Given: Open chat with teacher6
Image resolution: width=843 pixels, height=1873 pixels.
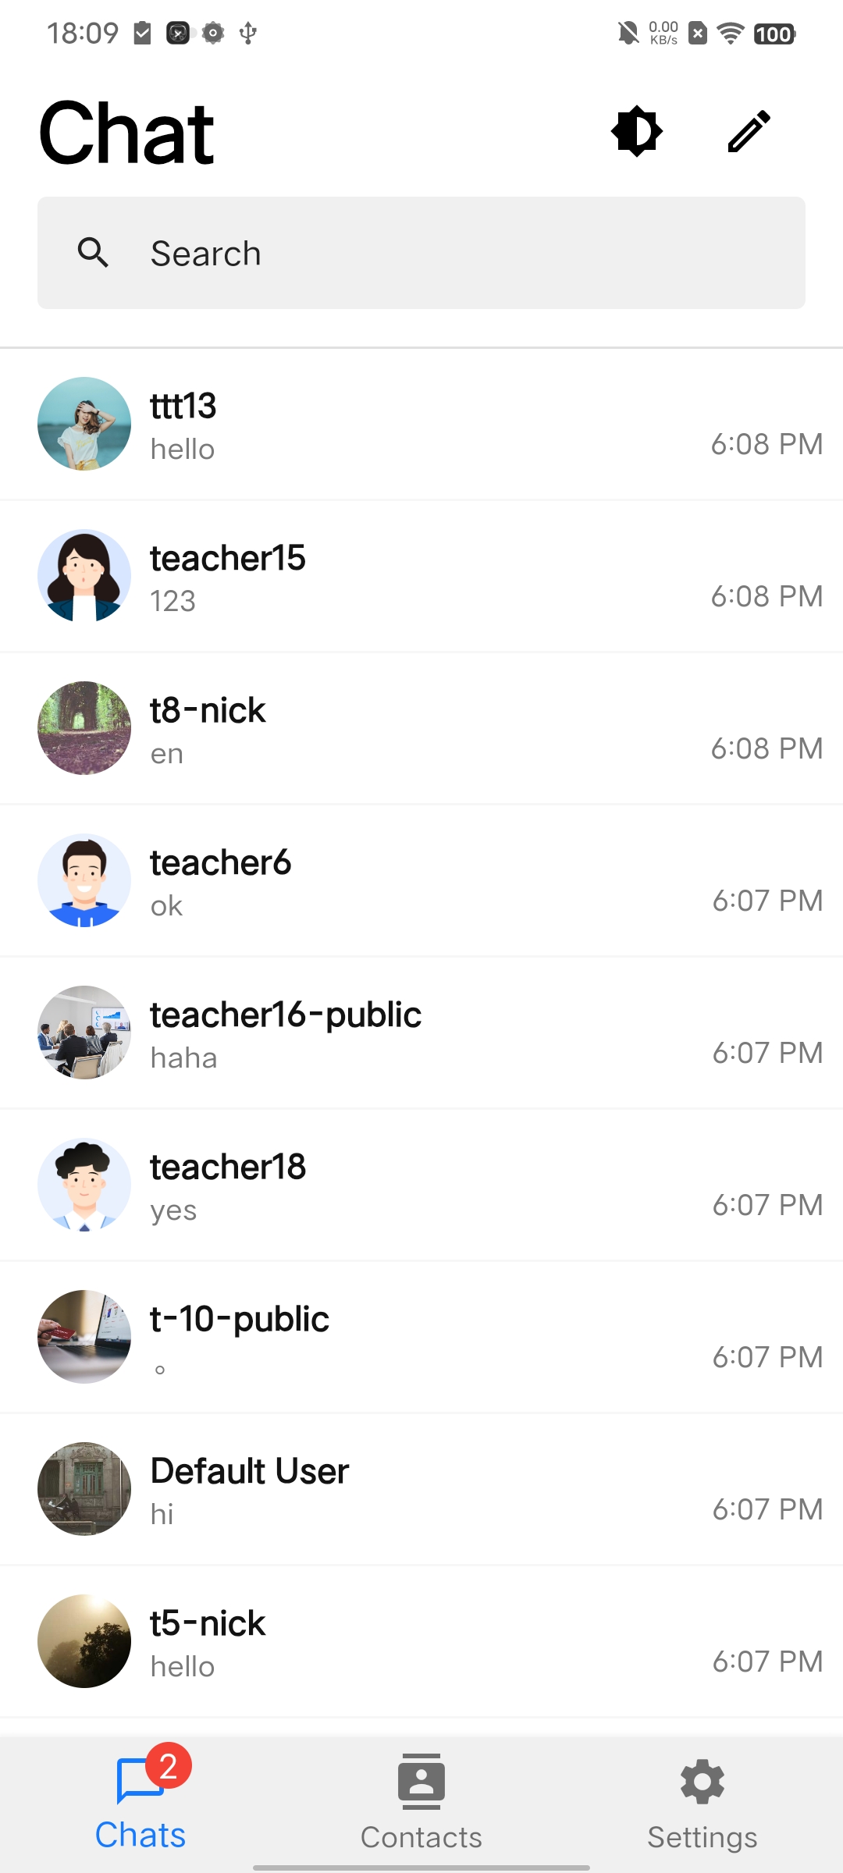Looking at the screenshot, I should (421, 880).
